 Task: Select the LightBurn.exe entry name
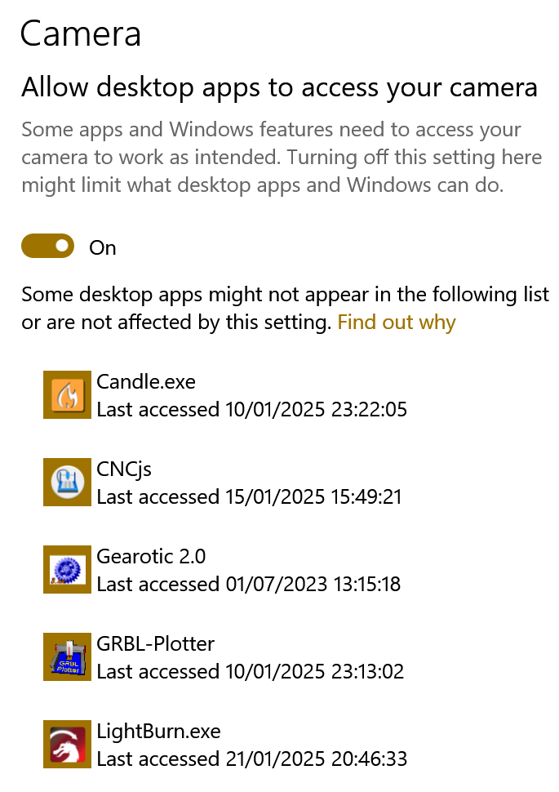pos(158,732)
